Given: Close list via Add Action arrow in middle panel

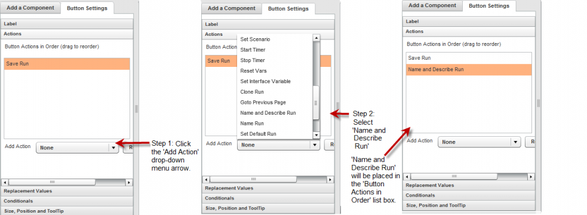Looking at the screenshot, I should [315, 145].
